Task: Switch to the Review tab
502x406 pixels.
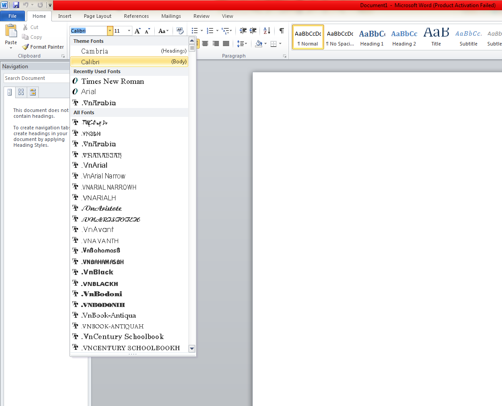Action: point(202,16)
